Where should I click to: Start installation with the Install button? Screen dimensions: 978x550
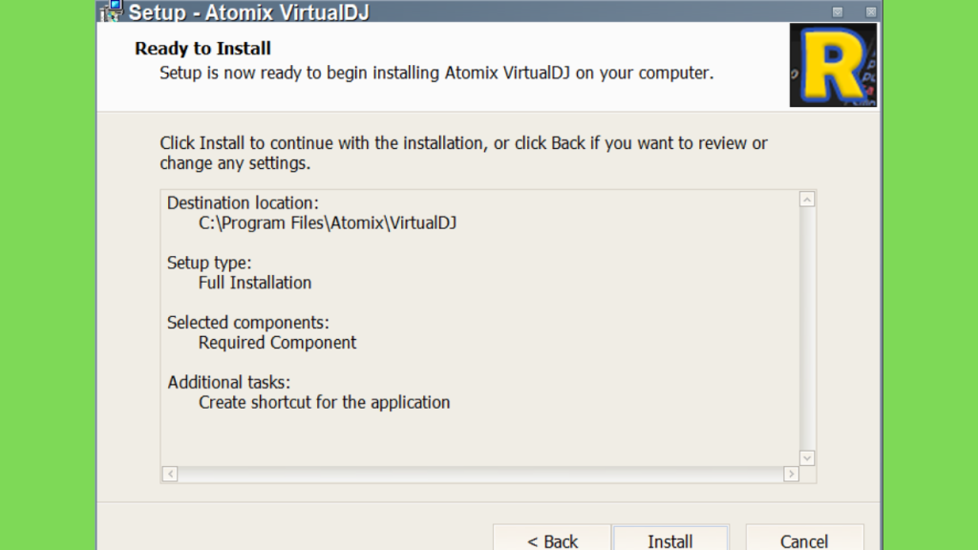670,540
